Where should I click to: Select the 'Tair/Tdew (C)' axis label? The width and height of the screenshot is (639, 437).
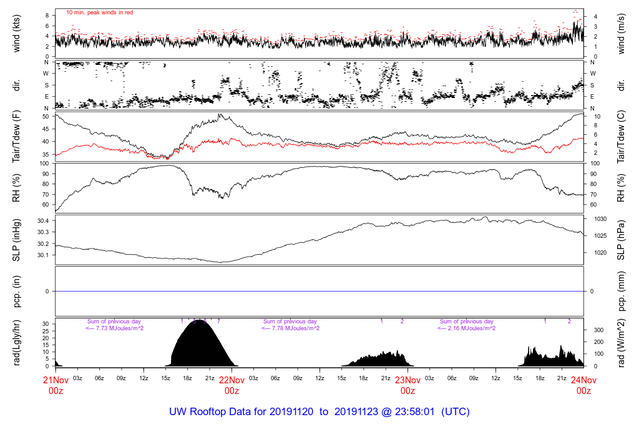pos(622,137)
